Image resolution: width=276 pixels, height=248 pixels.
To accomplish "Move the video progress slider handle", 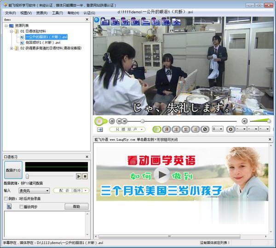I will (143, 121).
